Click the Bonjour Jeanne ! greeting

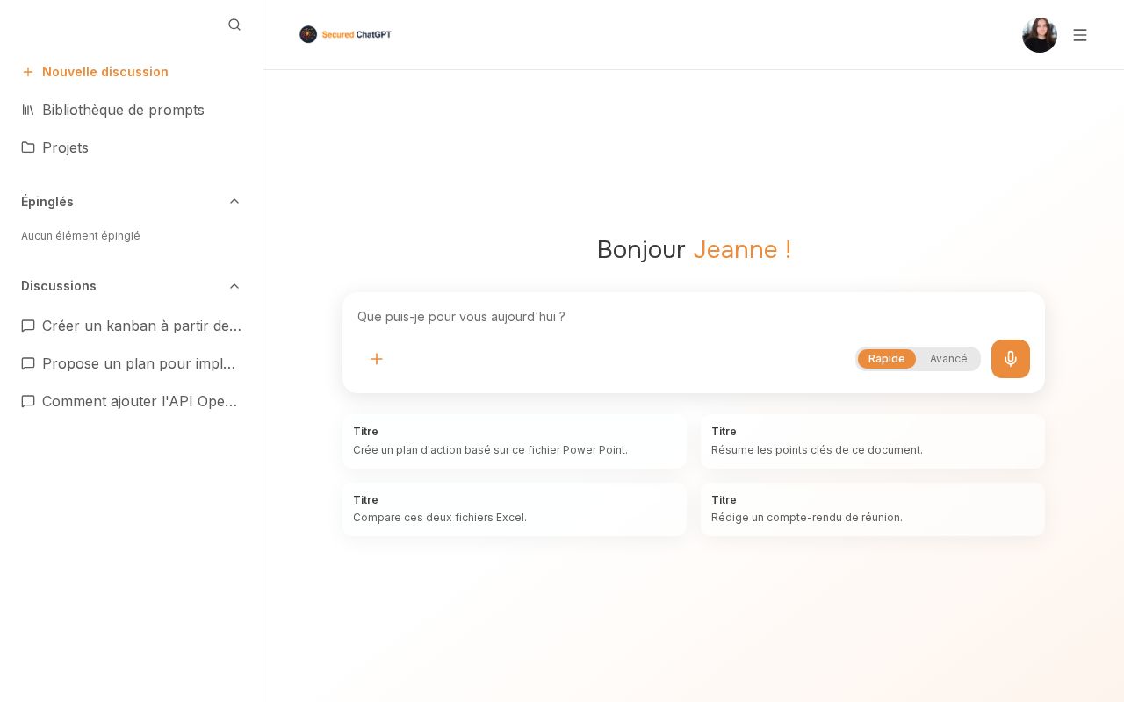click(694, 249)
